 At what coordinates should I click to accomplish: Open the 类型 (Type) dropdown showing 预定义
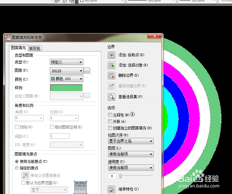point(66,62)
